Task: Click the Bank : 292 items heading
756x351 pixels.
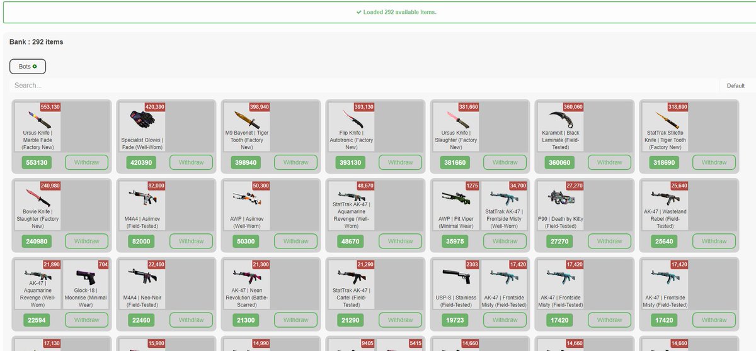Action: (x=36, y=42)
